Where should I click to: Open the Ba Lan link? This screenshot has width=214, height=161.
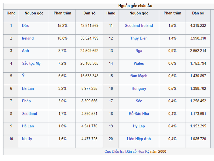[x=28, y=89]
